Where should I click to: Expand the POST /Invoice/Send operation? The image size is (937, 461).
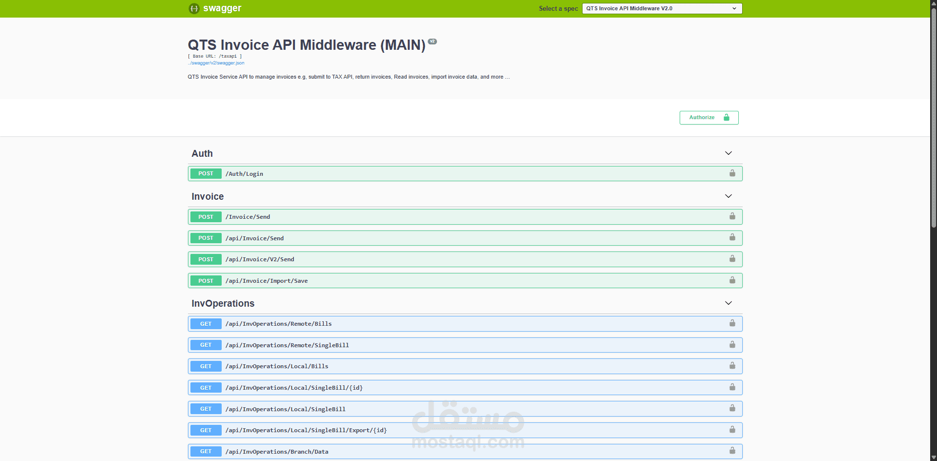[x=465, y=217]
